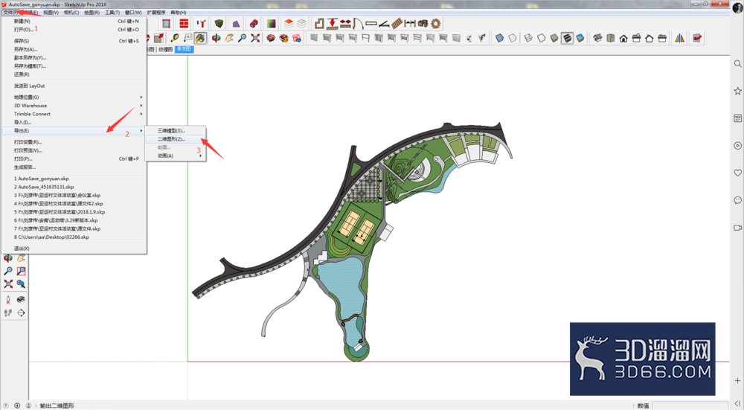Click 新建(N) in the File menu
This screenshot has height=410, width=744.
click(74, 21)
